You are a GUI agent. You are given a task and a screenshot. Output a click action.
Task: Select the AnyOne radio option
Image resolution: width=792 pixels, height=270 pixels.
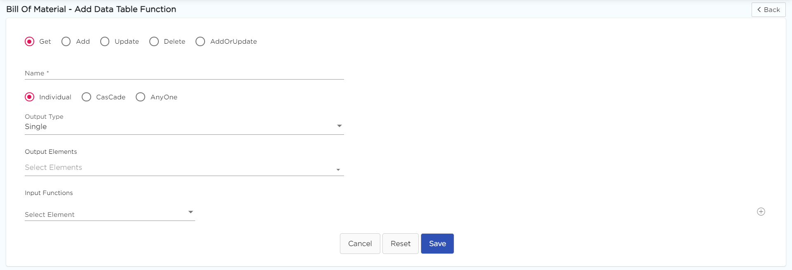coord(141,97)
